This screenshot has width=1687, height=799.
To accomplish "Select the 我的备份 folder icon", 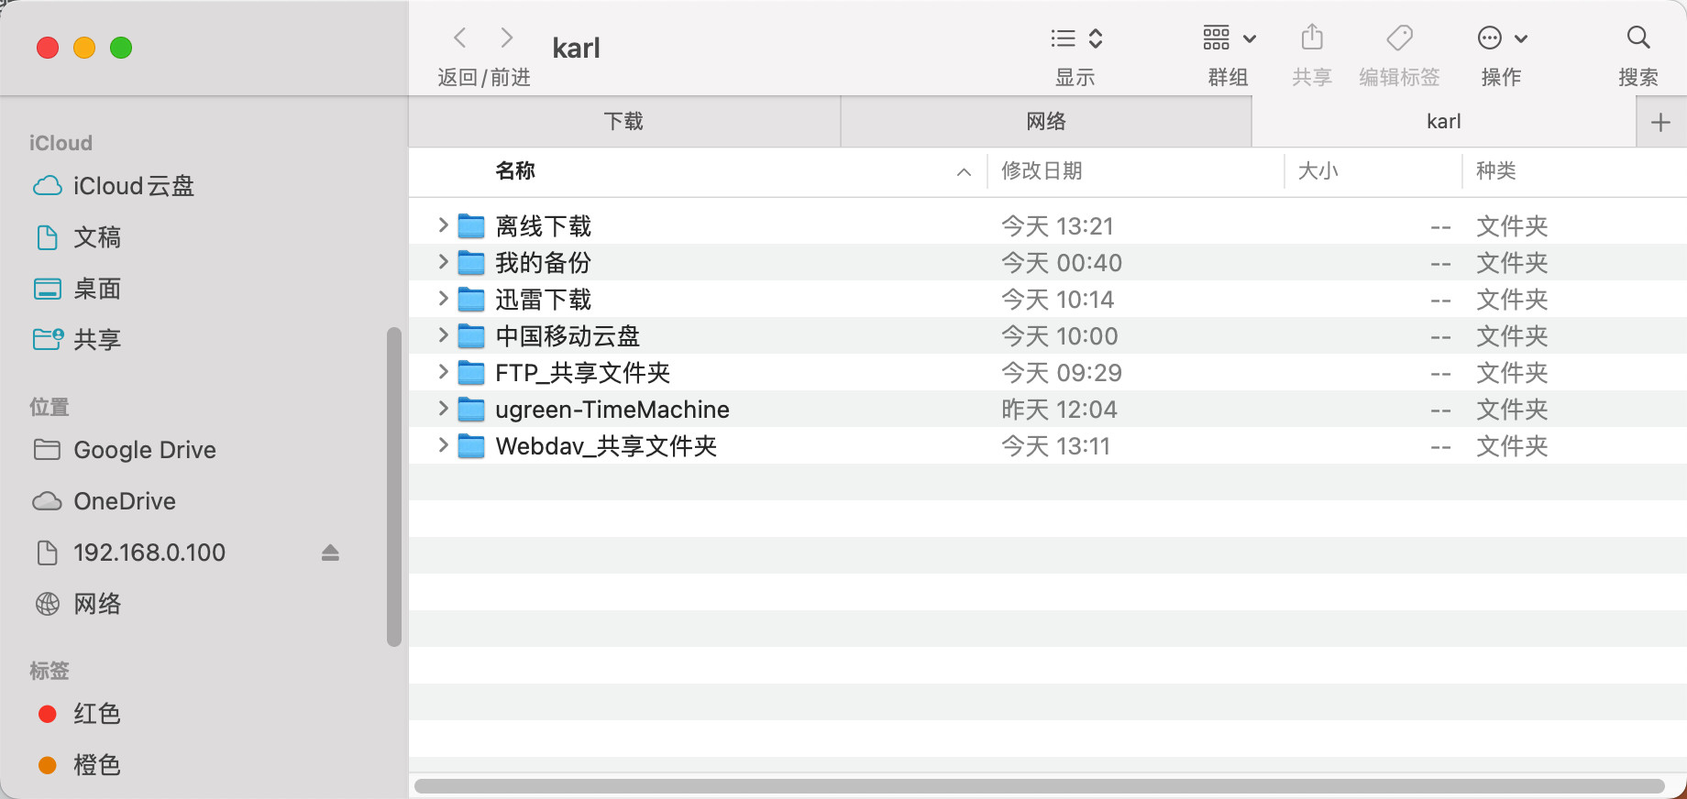I will coord(471,262).
